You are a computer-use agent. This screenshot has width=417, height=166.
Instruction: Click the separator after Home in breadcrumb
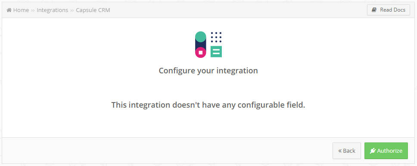[33, 10]
